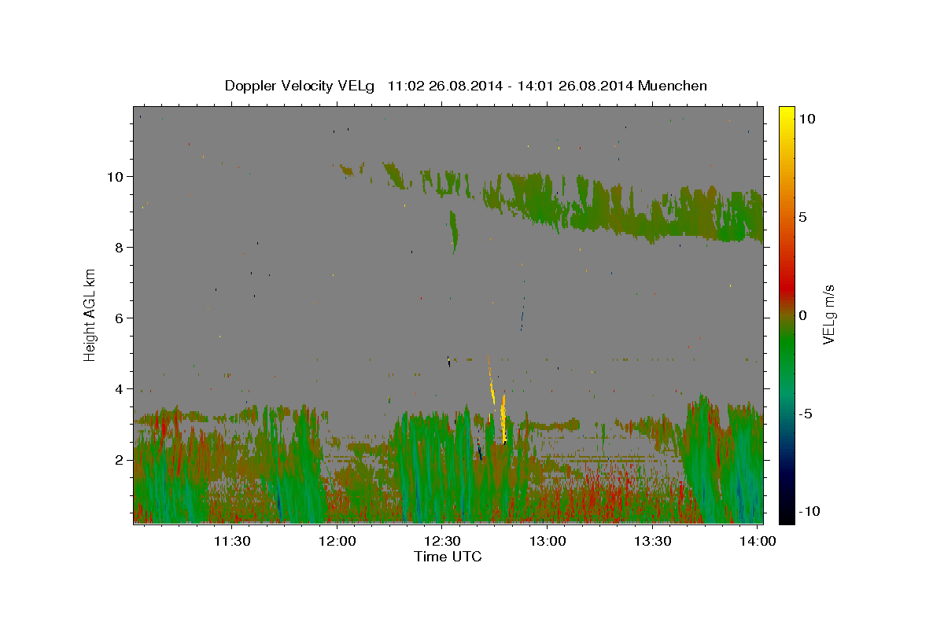Select the 'Muenchen' location text in title
Screen dimensions: 944x629
[673, 86]
